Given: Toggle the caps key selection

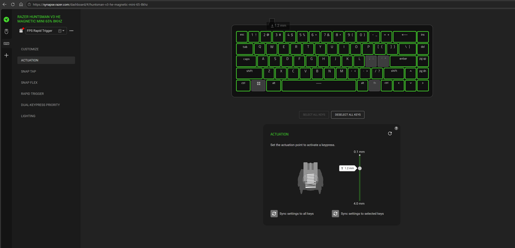Looking at the screenshot, I should pos(246,61).
